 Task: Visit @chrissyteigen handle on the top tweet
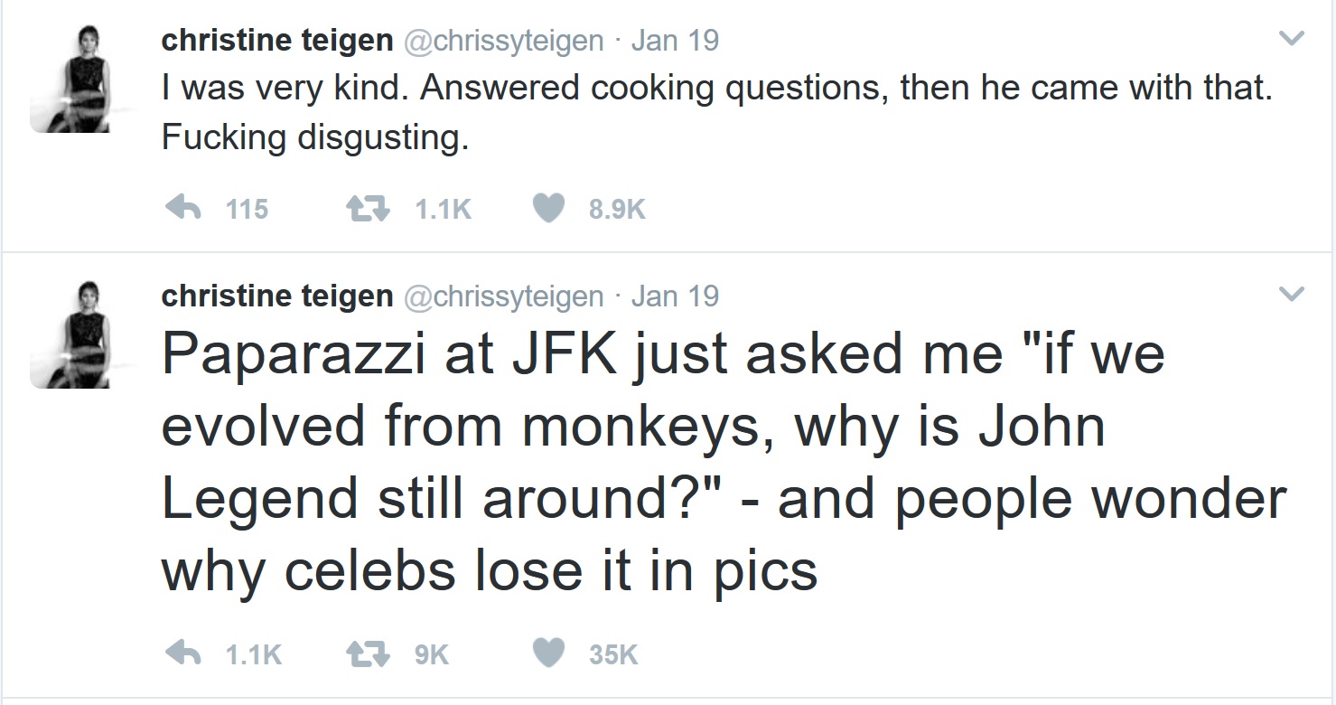501,41
